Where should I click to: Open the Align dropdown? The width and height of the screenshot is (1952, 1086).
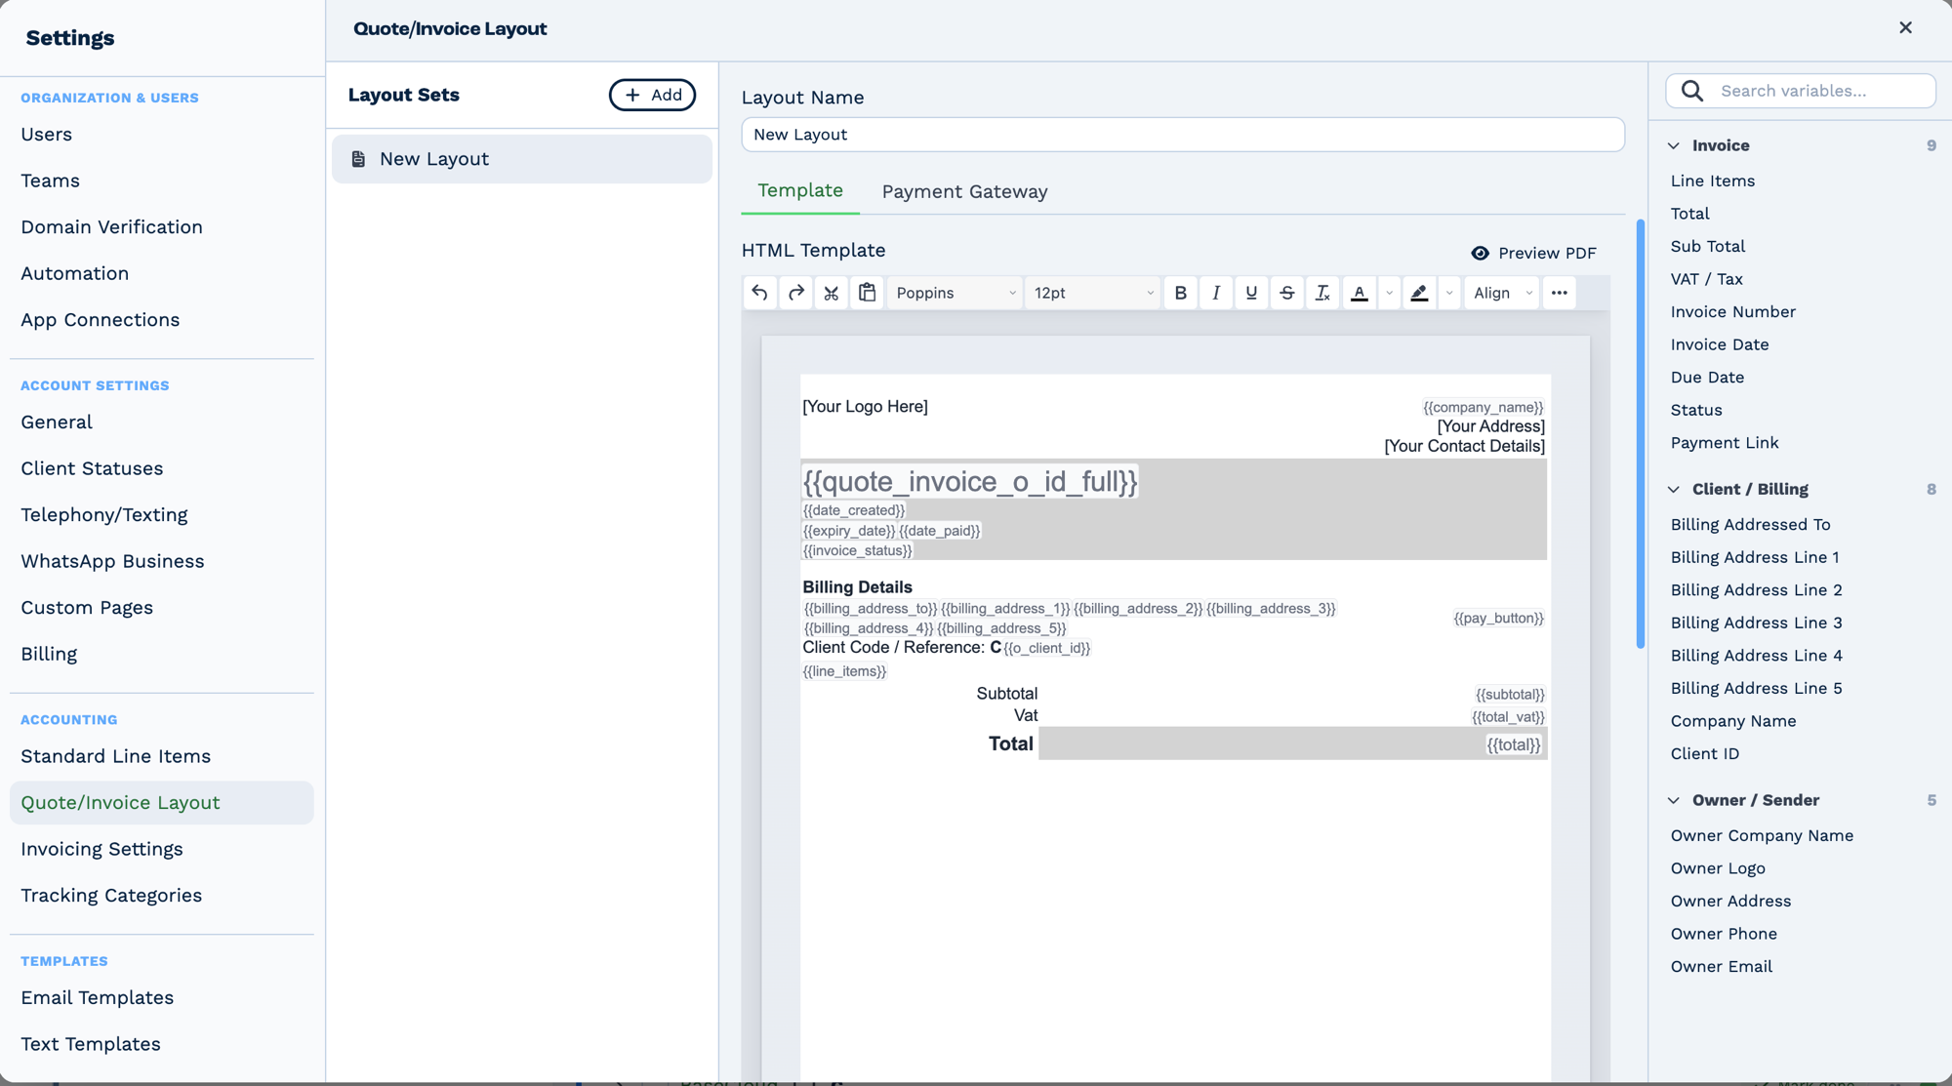pyautogui.click(x=1502, y=293)
